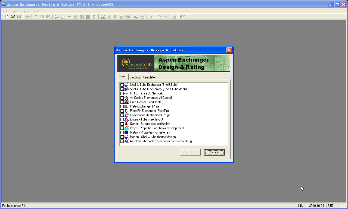
Task: Tick the Props chemical components checkbox
Action: (122, 128)
